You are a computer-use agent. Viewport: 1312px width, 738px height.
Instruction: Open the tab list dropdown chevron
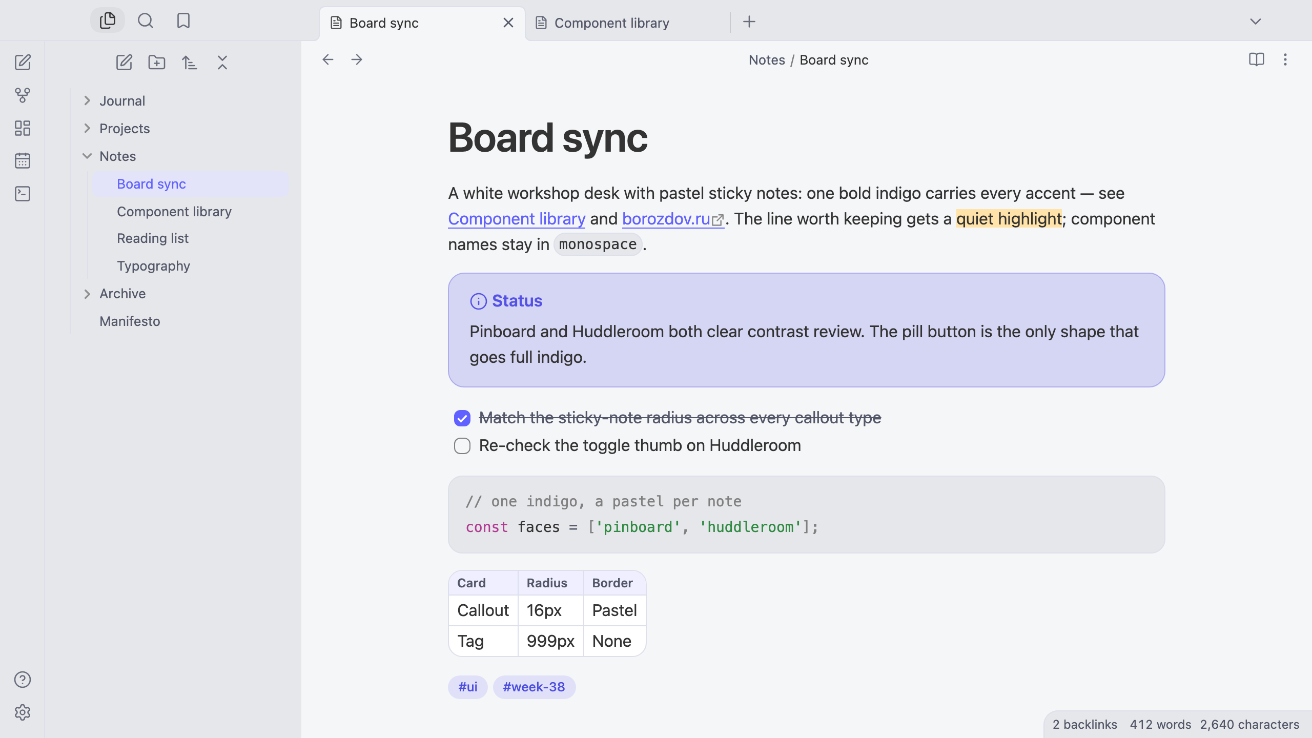point(1256,22)
